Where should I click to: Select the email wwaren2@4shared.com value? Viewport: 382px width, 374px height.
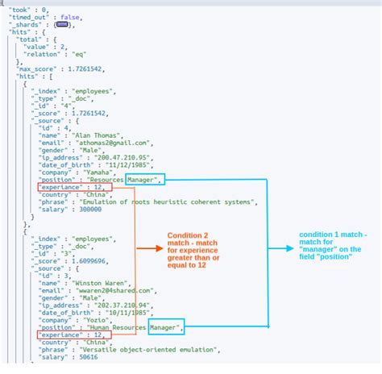(114, 290)
